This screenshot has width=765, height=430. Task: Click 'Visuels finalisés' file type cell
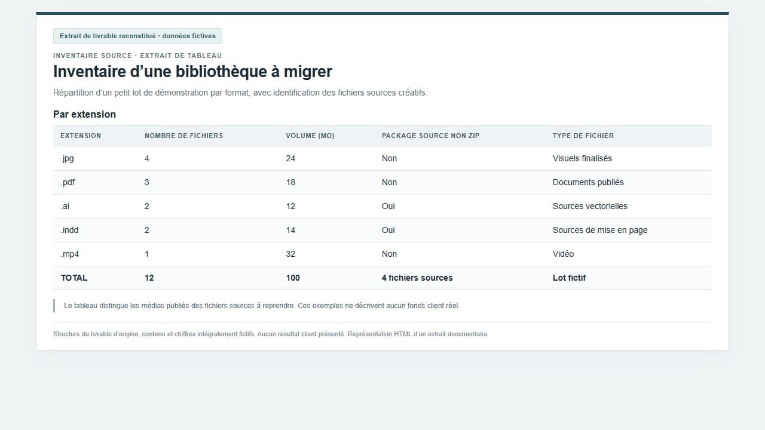point(582,158)
